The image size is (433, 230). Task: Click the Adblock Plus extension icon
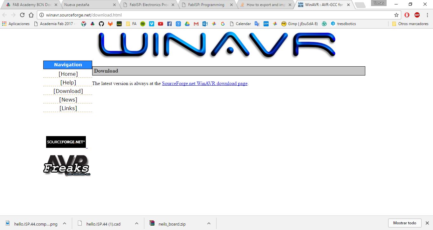417,15
